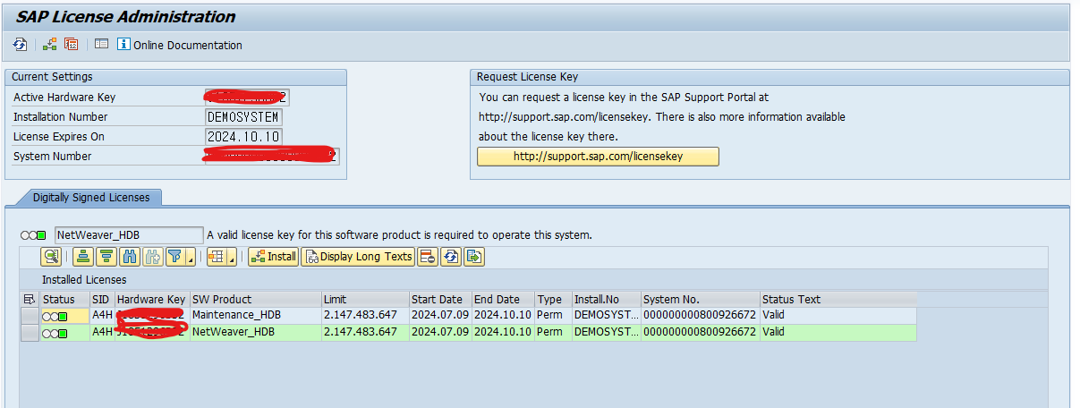Screen dimensions: 1080x408
Task: Click the Details magnifier icon in ALV toolbar
Action: coord(51,257)
